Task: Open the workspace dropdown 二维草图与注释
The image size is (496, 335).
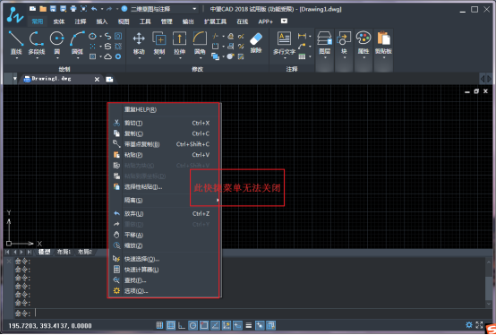Action: [164, 9]
